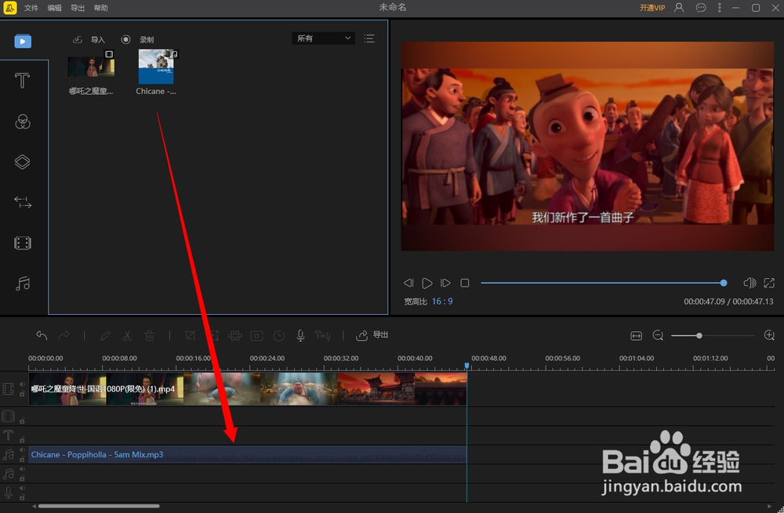Viewport: 784px width, 513px height.
Task: Open the 帮助 menu
Action: pyautogui.click(x=100, y=8)
